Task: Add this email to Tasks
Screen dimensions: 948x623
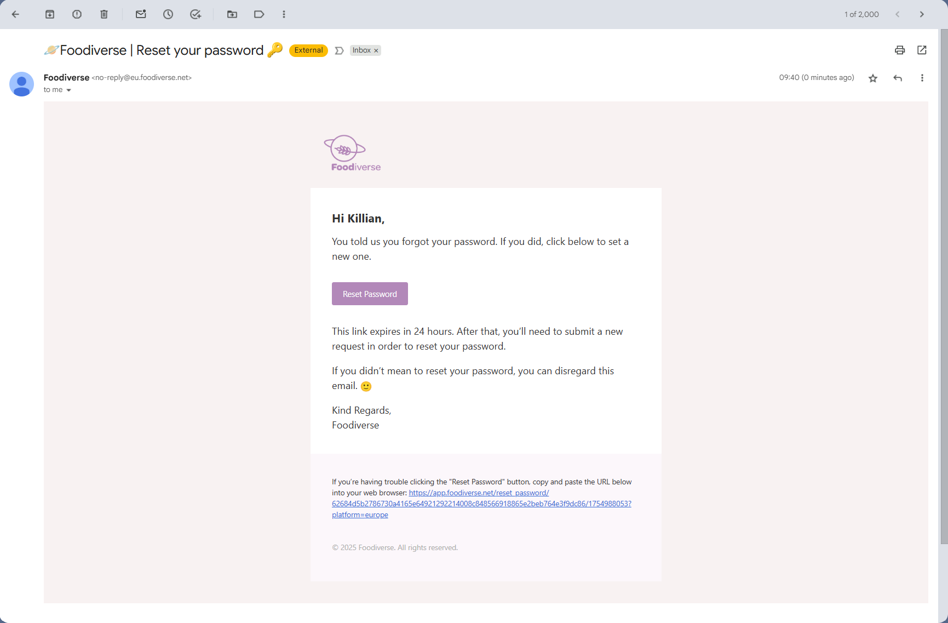Action: coord(196,14)
